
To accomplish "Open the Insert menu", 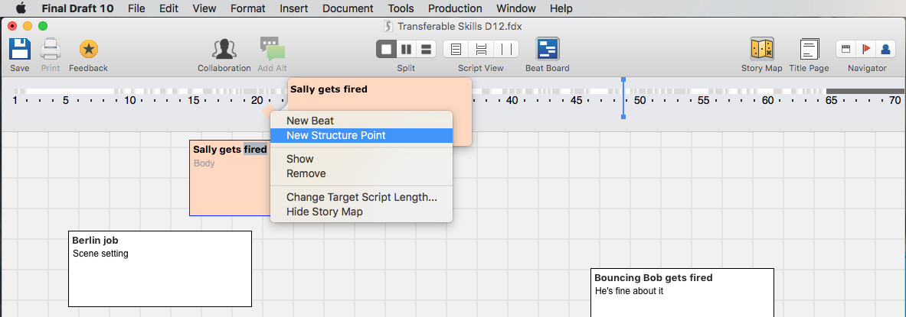I will [x=294, y=8].
